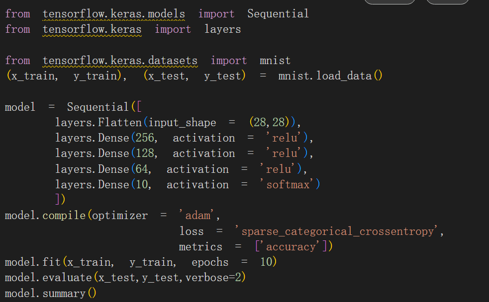
Task: Click the underlined tensorflow.keras.models module
Action: (113, 14)
